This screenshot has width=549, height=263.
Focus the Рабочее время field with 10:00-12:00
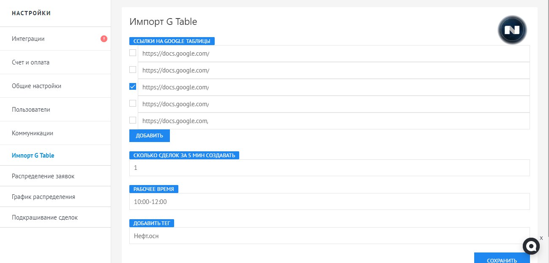click(329, 202)
